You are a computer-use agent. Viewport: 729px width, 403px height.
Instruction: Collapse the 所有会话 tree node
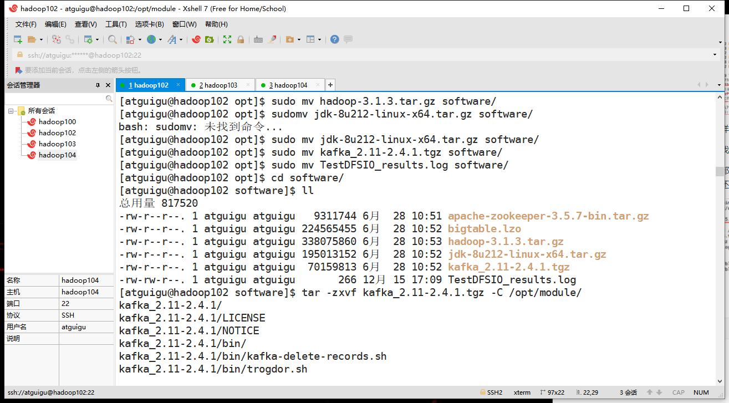11,111
